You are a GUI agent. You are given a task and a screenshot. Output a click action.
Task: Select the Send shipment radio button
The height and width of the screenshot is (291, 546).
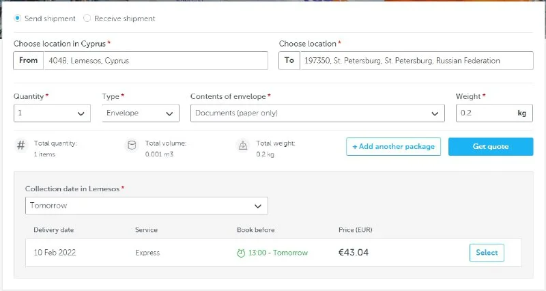coord(18,18)
